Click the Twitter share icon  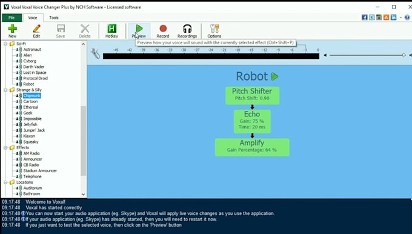[372, 18]
